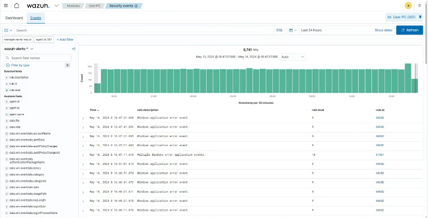The height and width of the screenshot is (218, 428).
Task: Open rule id 60602 in the 16:47:51.698 row
Action: pos(379,118)
